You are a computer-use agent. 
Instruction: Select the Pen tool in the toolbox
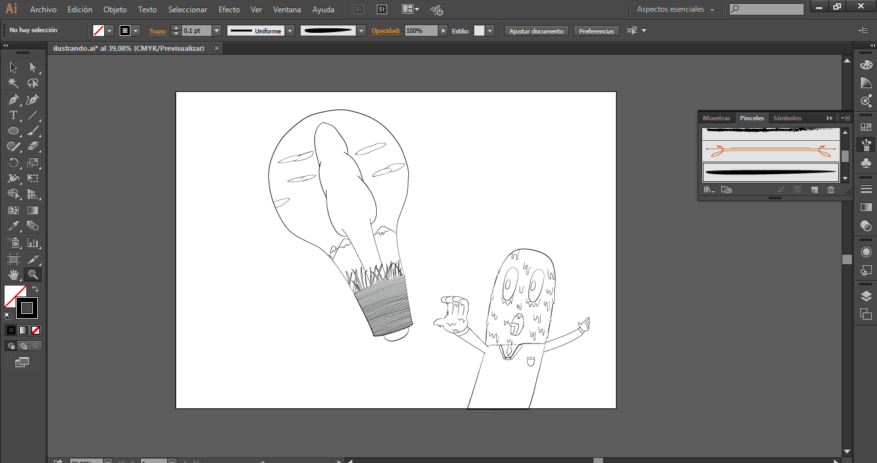tap(13, 100)
